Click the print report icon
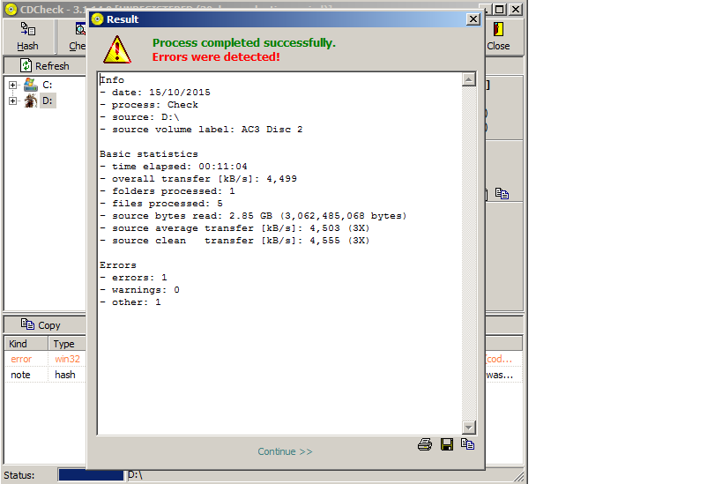Viewport: 722px width, 484px height. click(x=425, y=444)
